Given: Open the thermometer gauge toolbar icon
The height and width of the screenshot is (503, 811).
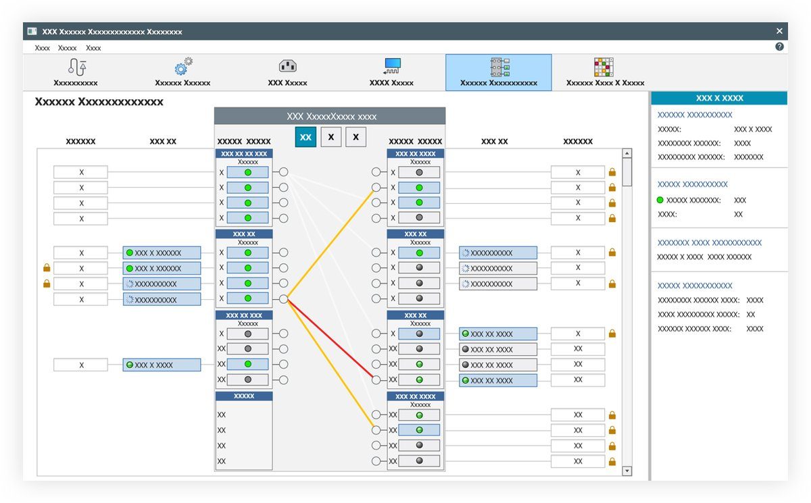Looking at the screenshot, I should (76, 66).
